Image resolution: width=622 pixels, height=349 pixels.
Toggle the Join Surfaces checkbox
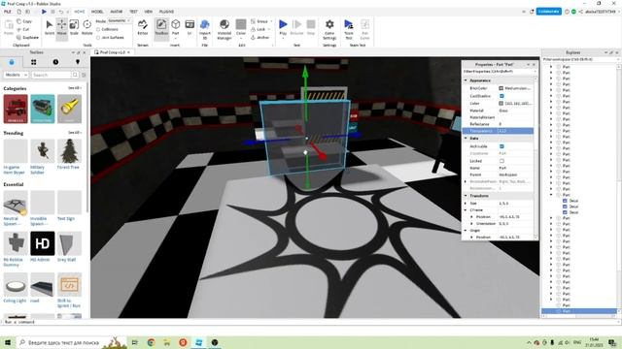point(98,38)
